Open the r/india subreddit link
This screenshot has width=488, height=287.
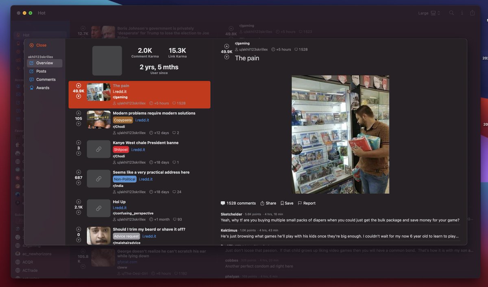click(118, 186)
